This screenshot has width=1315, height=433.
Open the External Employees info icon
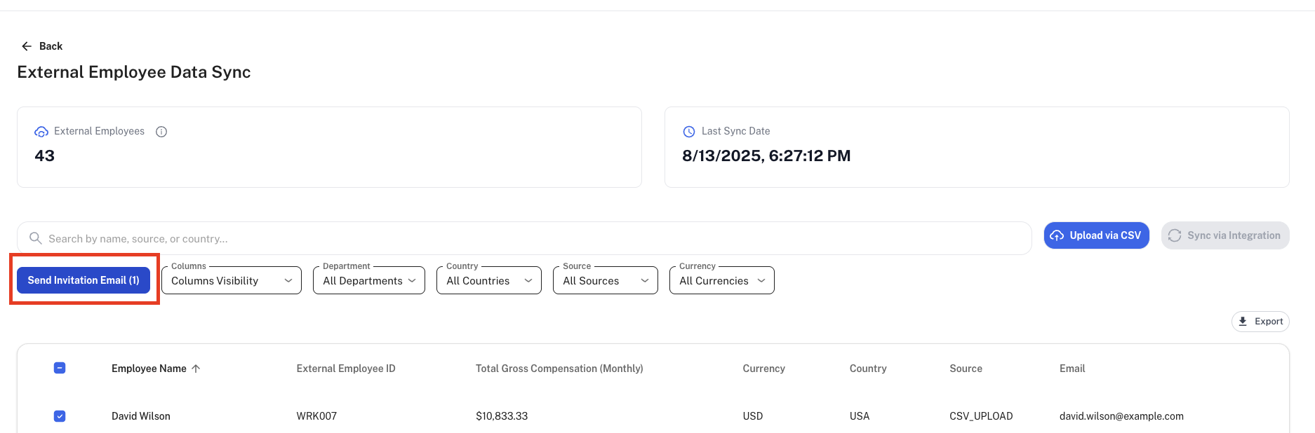tap(161, 132)
